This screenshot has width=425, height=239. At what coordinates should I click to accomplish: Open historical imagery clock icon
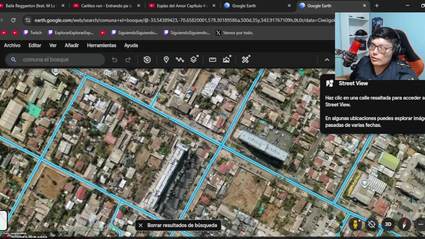(147, 59)
